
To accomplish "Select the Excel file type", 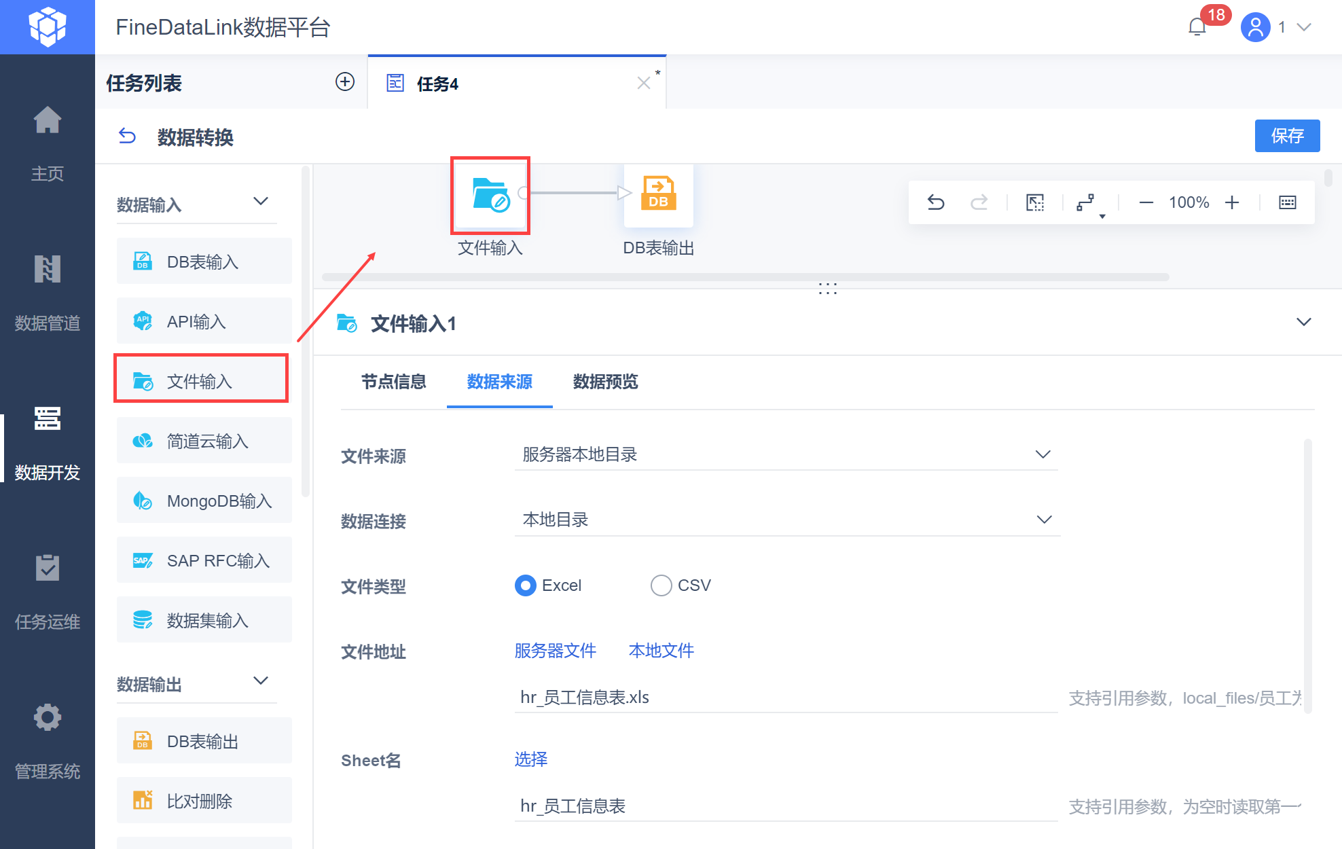I will click(526, 585).
